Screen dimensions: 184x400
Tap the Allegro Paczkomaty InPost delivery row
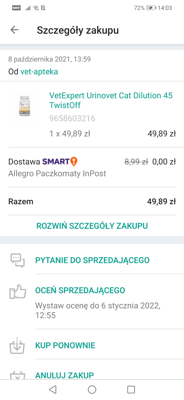(x=92, y=167)
